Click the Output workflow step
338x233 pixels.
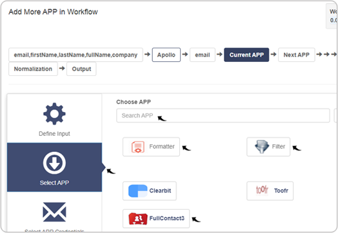click(x=81, y=69)
